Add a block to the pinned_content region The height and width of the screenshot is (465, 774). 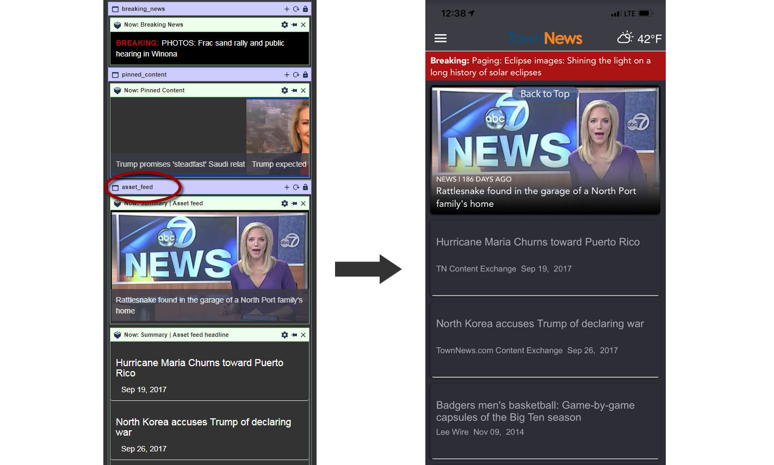pos(287,74)
